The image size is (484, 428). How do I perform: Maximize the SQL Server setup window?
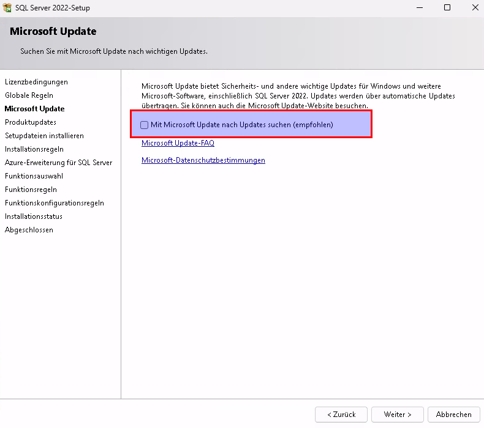(x=447, y=7)
